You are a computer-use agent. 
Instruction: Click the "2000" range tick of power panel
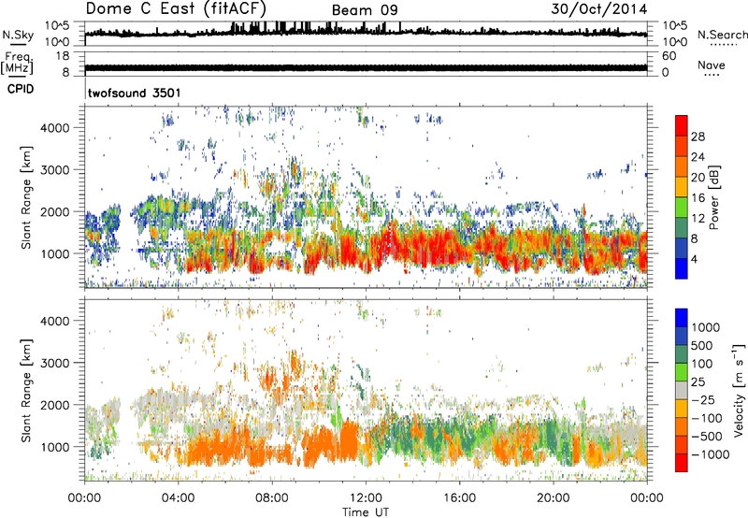coord(55,211)
